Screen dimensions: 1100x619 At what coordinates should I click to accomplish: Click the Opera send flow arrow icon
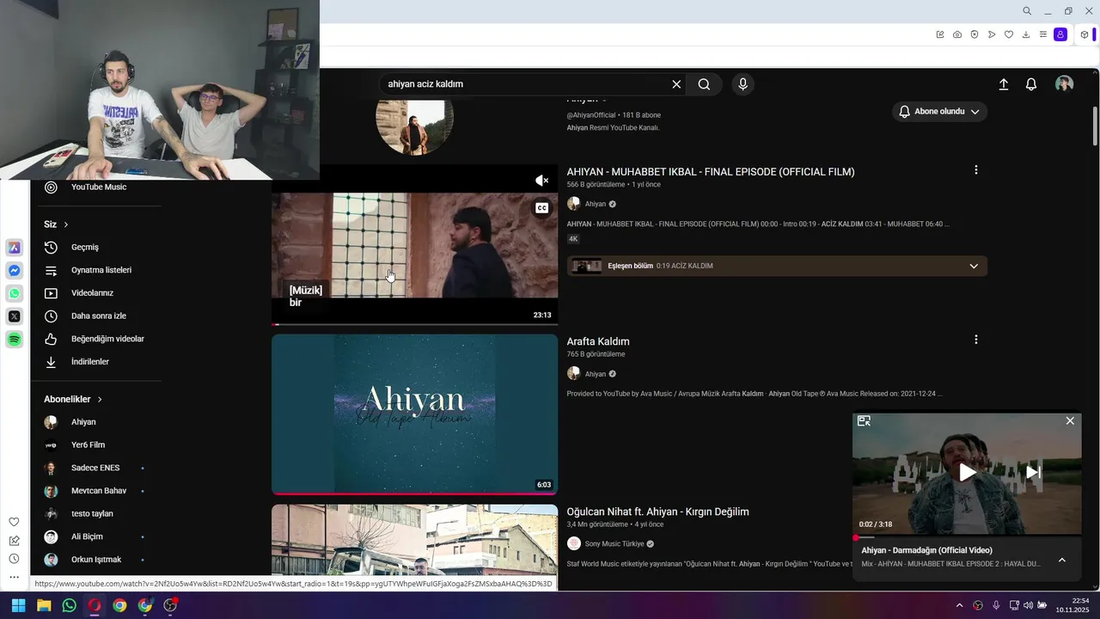pos(992,34)
